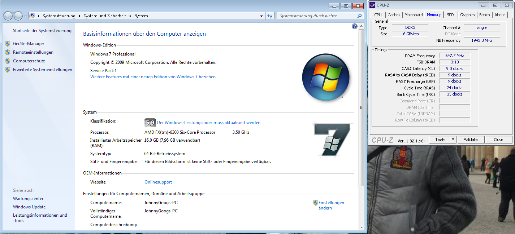This screenshot has width=515, height=234.
Task: Click shield icon beside Geräte-Manager
Action: pyautogui.click(x=8, y=44)
